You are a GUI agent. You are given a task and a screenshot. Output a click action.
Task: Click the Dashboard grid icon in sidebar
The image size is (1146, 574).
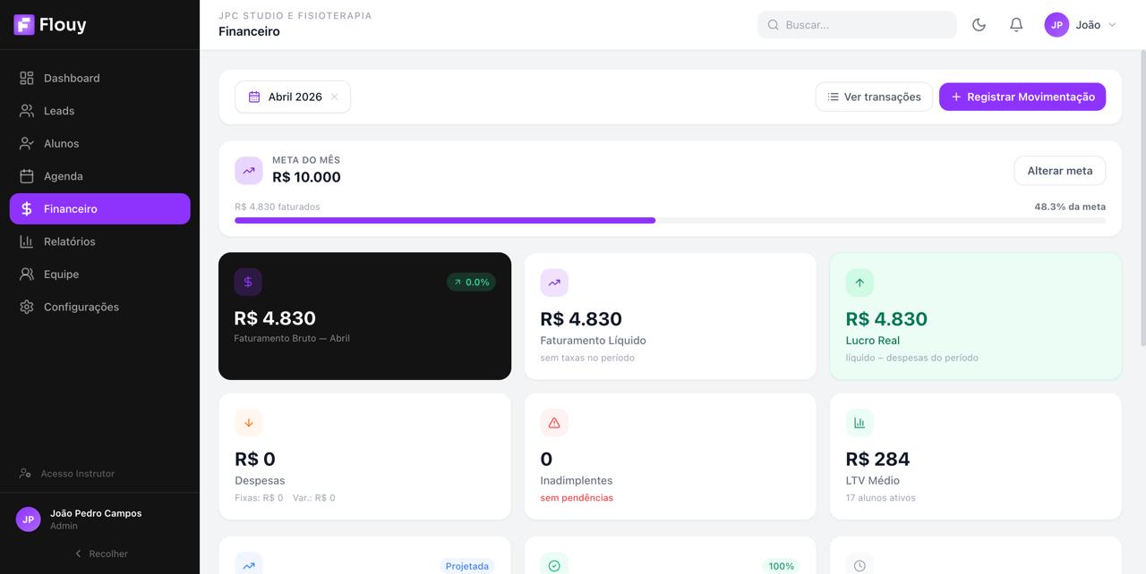point(27,78)
